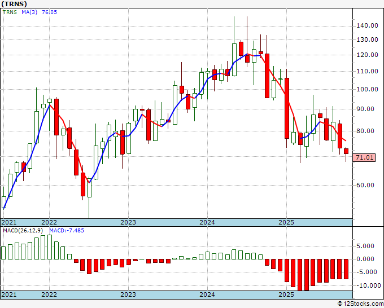This screenshot has height=308, width=384.
Task: Click the tallest green MACD bar at 2022
Action: (50, 247)
